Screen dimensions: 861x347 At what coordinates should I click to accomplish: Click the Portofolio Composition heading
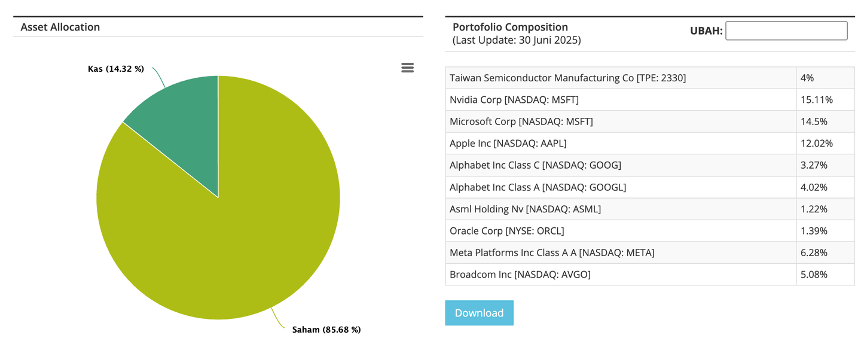pos(510,27)
